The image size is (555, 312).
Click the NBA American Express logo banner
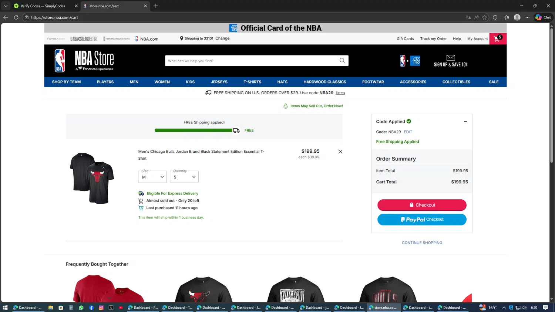[410, 61]
